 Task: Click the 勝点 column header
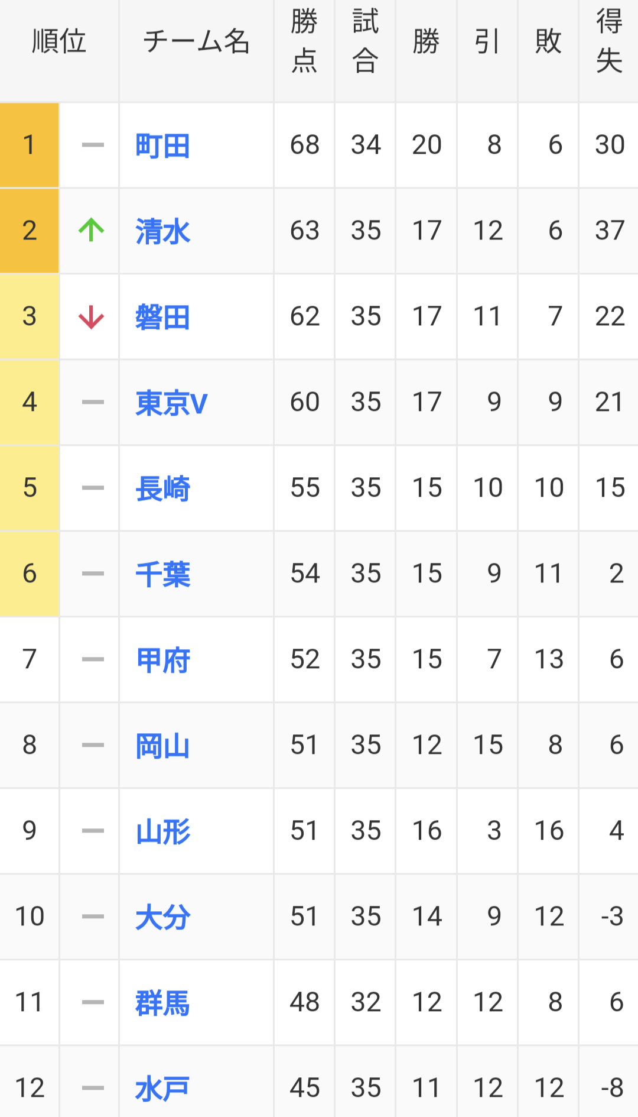pyautogui.click(x=304, y=41)
